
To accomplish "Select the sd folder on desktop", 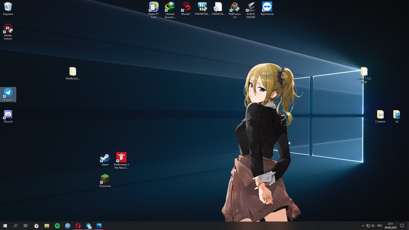I will pyautogui.click(x=397, y=116).
